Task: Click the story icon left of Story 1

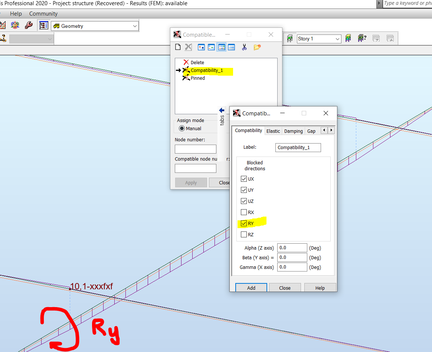Action: pyautogui.click(x=289, y=38)
